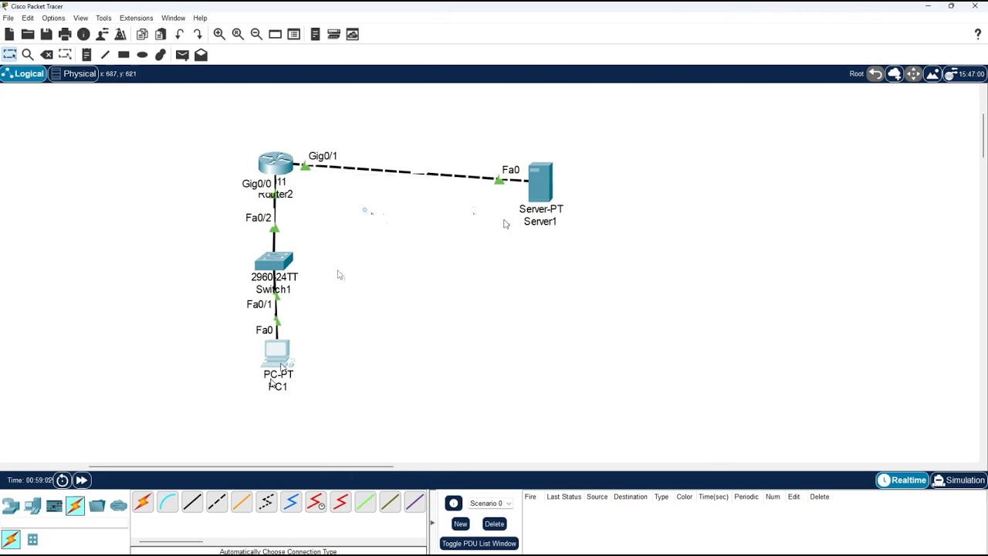Expand the PDU list panel arrow
The height and width of the screenshot is (556, 988).
pyautogui.click(x=432, y=523)
